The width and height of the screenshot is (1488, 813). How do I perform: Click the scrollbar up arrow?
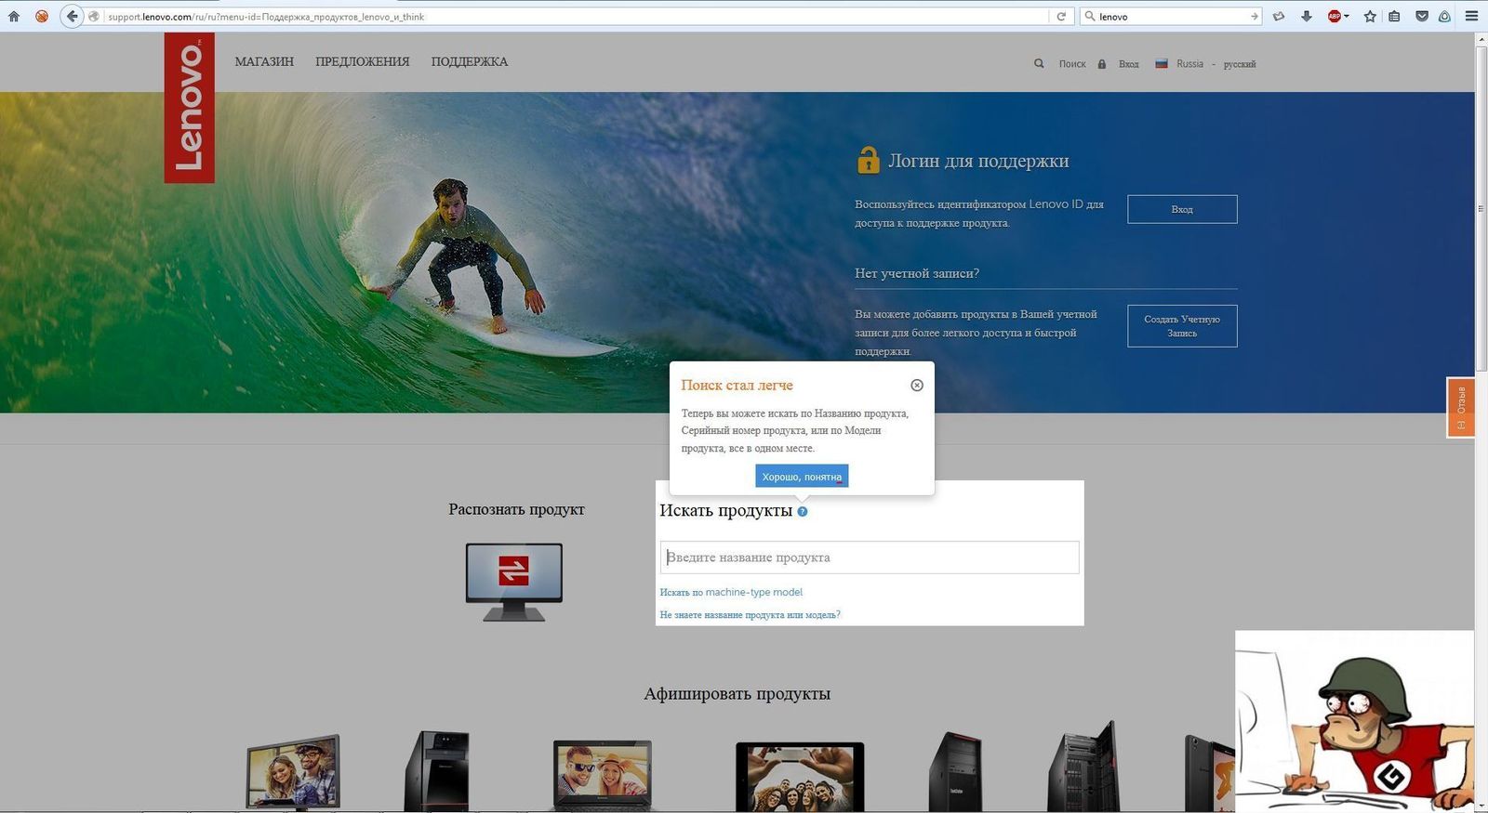pyautogui.click(x=1481, y=39)
